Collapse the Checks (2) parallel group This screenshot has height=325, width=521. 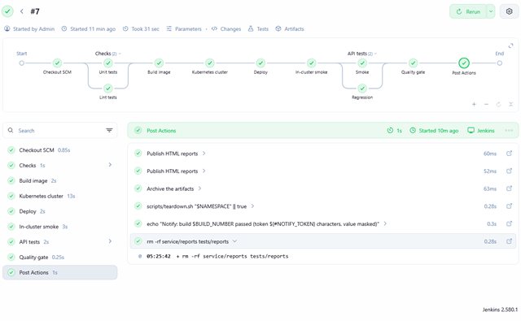(x=108, y=54)
